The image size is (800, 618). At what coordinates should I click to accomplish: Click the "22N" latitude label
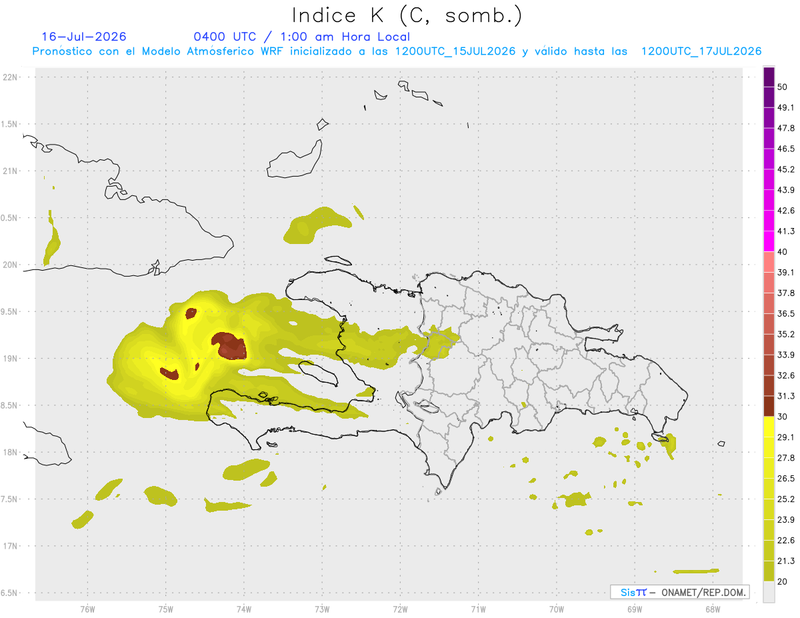(11, 77)
